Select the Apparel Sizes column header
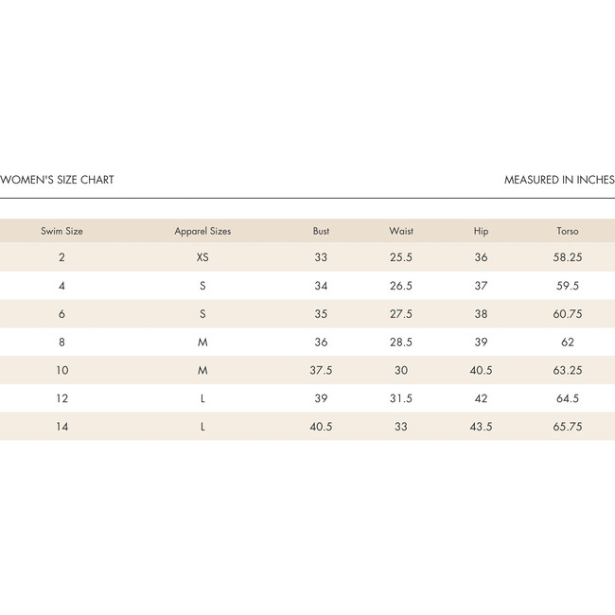 click(x=202, y=231)
